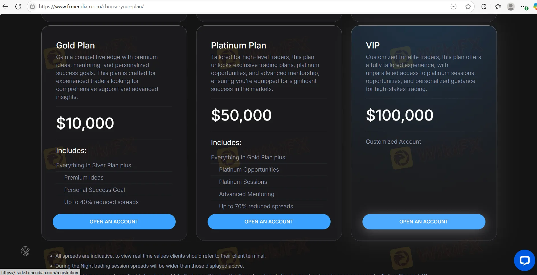Click the browser back arrow

tap(5, 7)
